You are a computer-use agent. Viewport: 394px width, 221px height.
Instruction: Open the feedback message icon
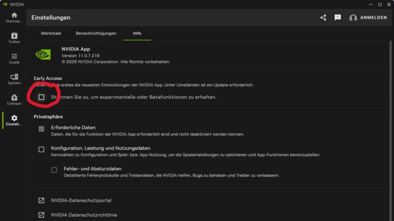click(338, 17)
